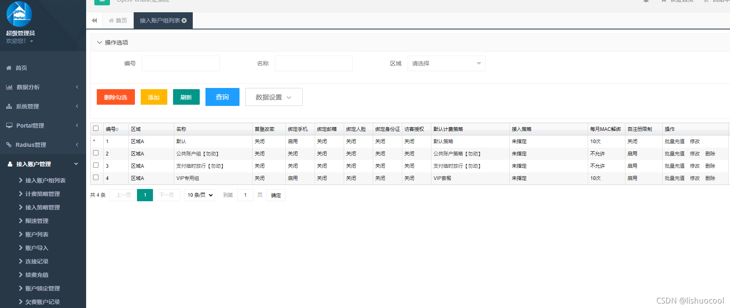Click 删除 for the VIP专用组 row
Screen dimensions: 730x308
click(x=710, y=178)
